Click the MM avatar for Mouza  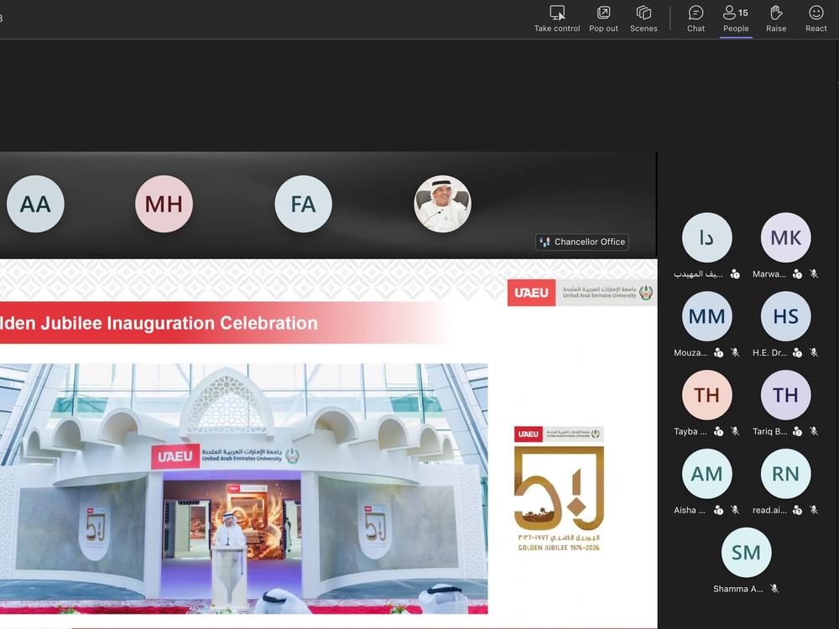tap(706, 317)
